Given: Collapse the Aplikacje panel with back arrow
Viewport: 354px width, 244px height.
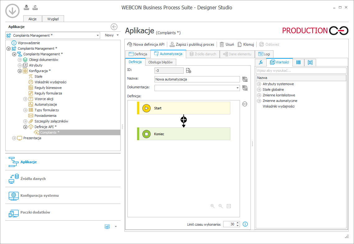Looking at the screenshot, I should pyautogui.click(x=114, y=27).
